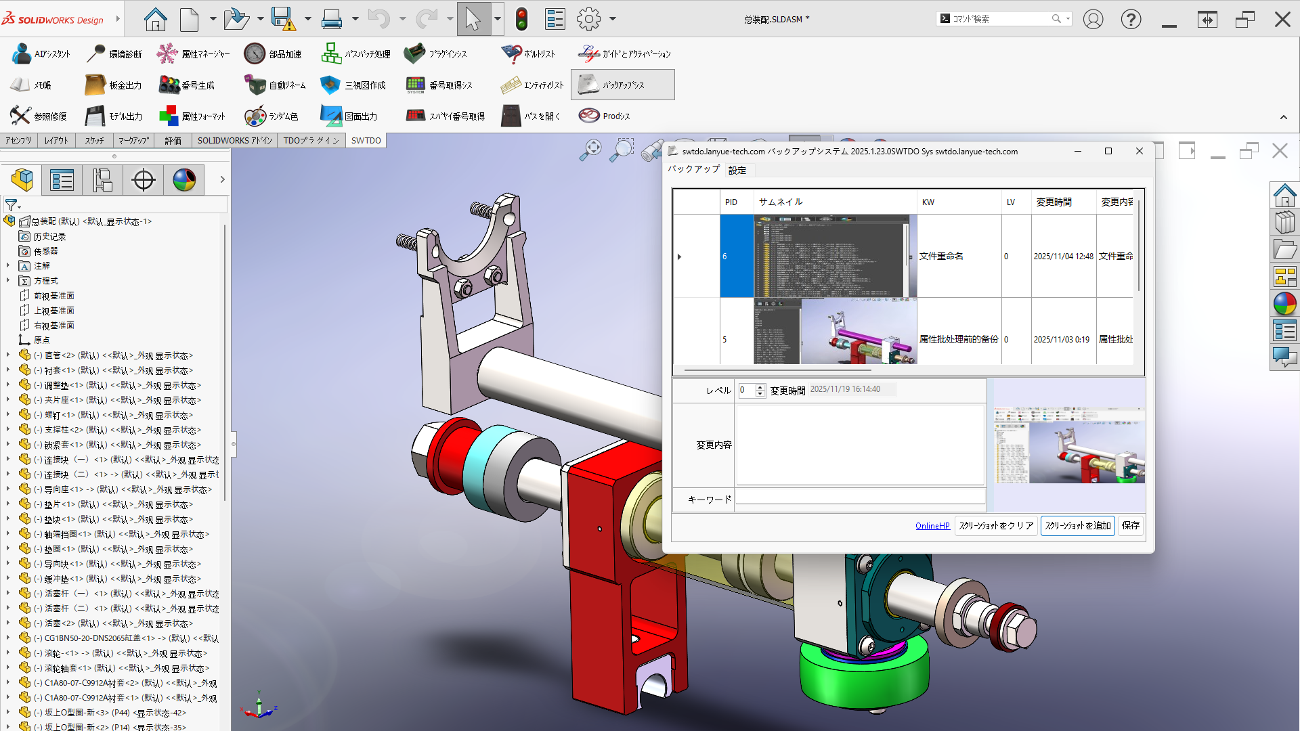This screenshot has height=731, width=1300.
Task: Open the ボルトリスト tool
Action: click(511, 53)
